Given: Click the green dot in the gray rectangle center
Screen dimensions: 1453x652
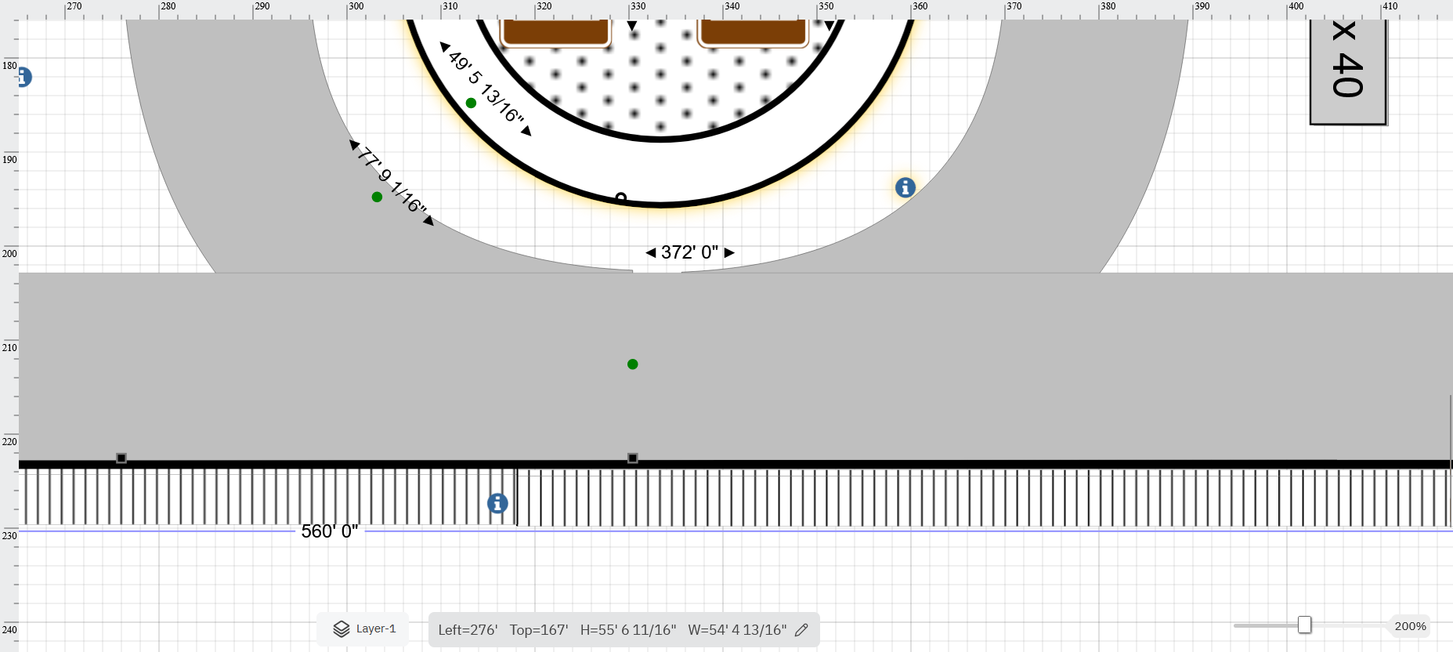Looking at the screenshot, I should 633,364.
